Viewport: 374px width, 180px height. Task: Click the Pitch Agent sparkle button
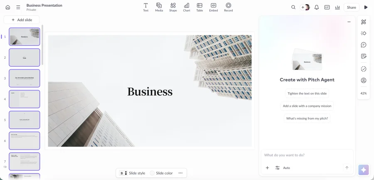(364, 170)
